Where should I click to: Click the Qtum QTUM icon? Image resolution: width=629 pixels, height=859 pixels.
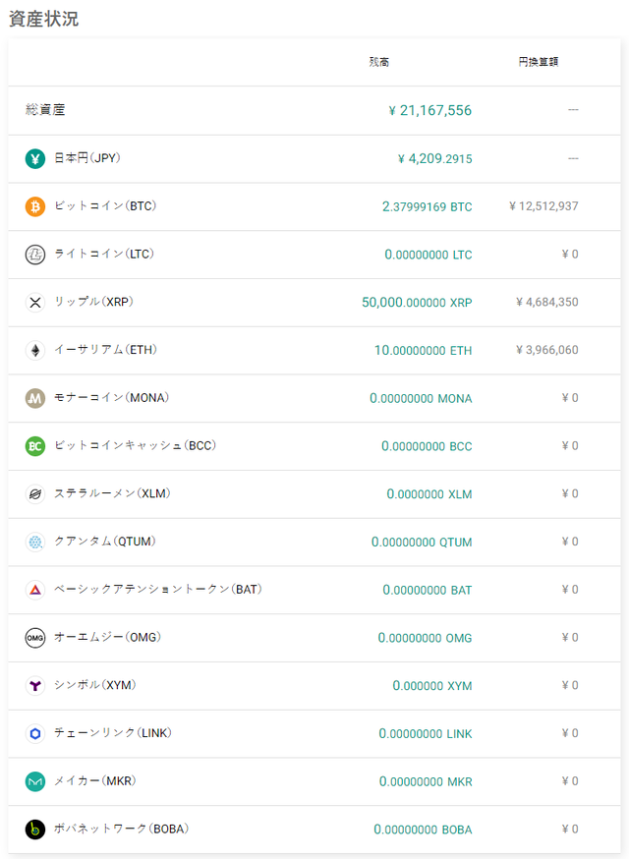click(x=35, y=542)
